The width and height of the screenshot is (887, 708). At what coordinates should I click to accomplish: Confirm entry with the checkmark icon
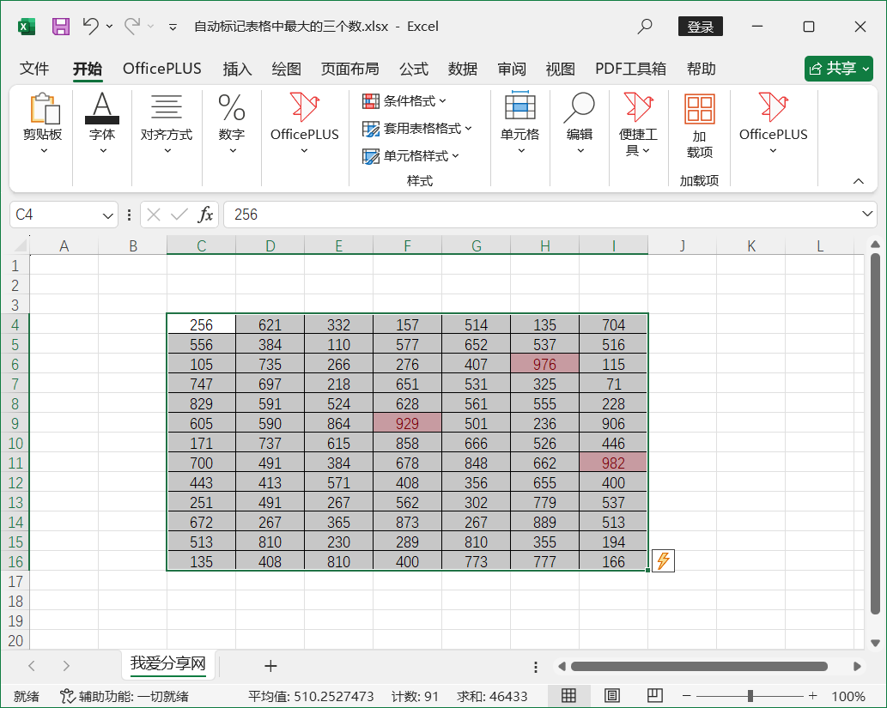coord(179,215)
